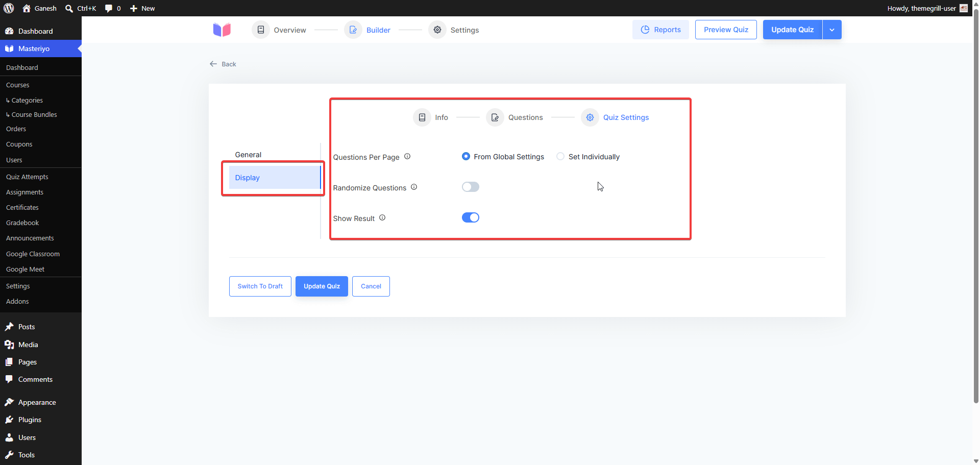This screenshot has height=465, width=980.
Task: Select From Global Settings radio option
Action: coord(466,157)
